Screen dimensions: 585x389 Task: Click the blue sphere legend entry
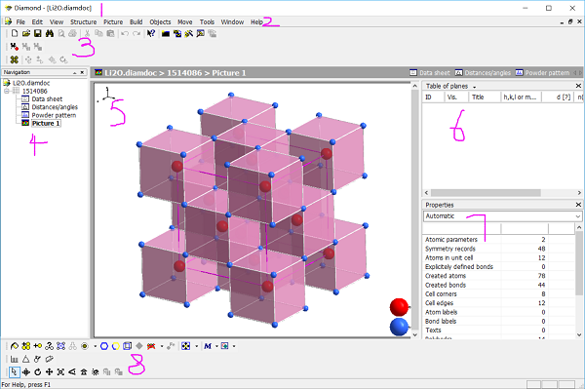(399, 327)
